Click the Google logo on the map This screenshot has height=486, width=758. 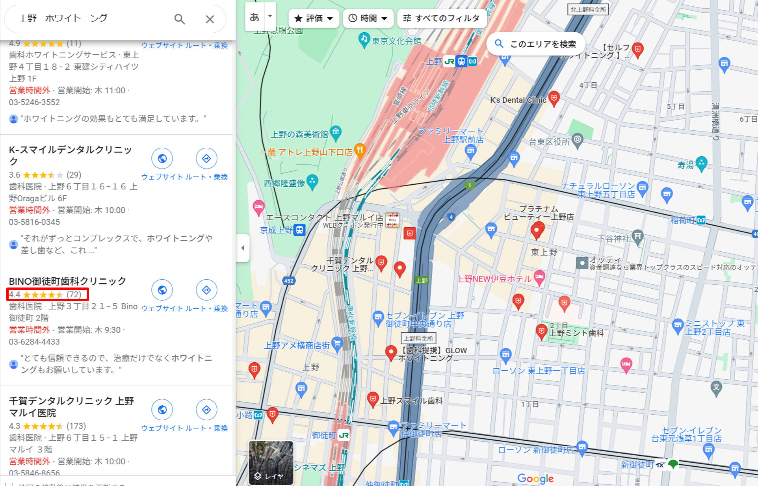[x=536, y=479]
